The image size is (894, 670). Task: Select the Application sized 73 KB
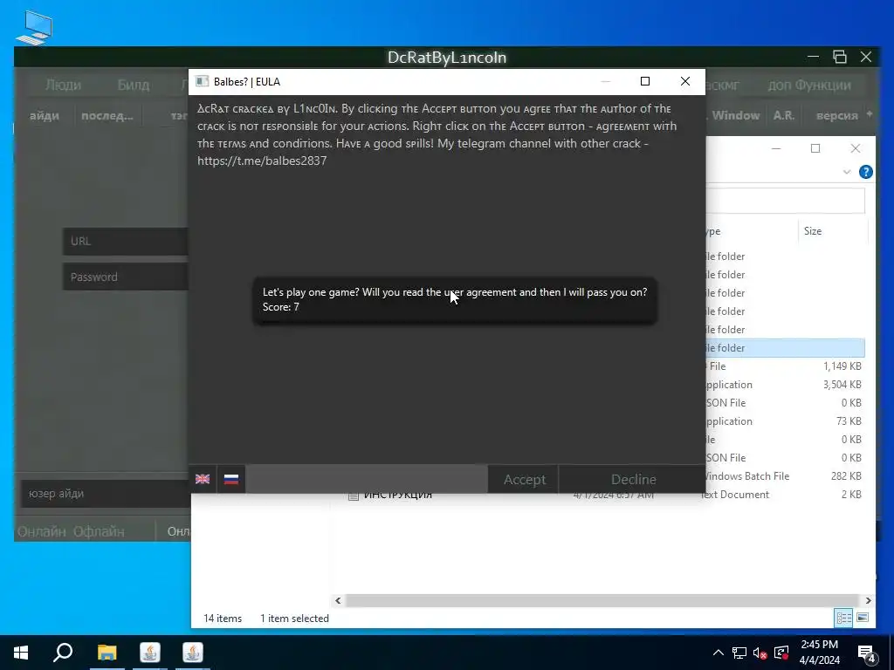point(785,421)
